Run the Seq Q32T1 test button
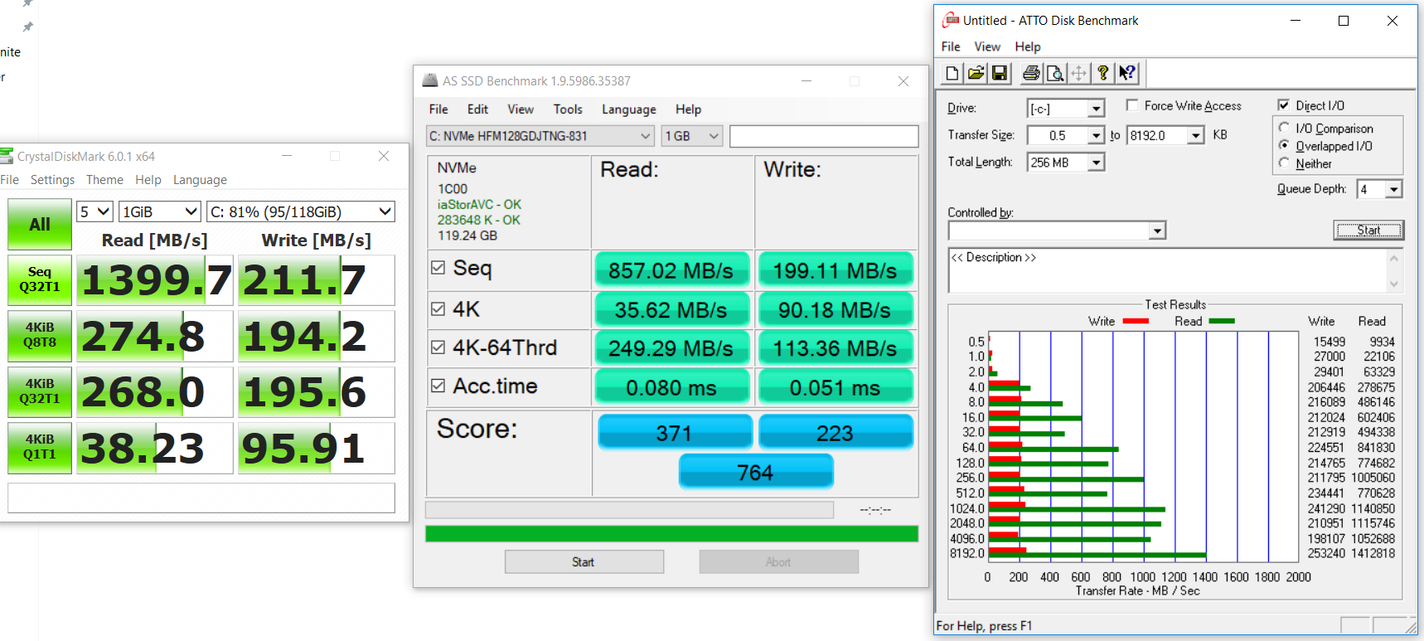The height and width of the screenshot is (641, 1424). 40,279
